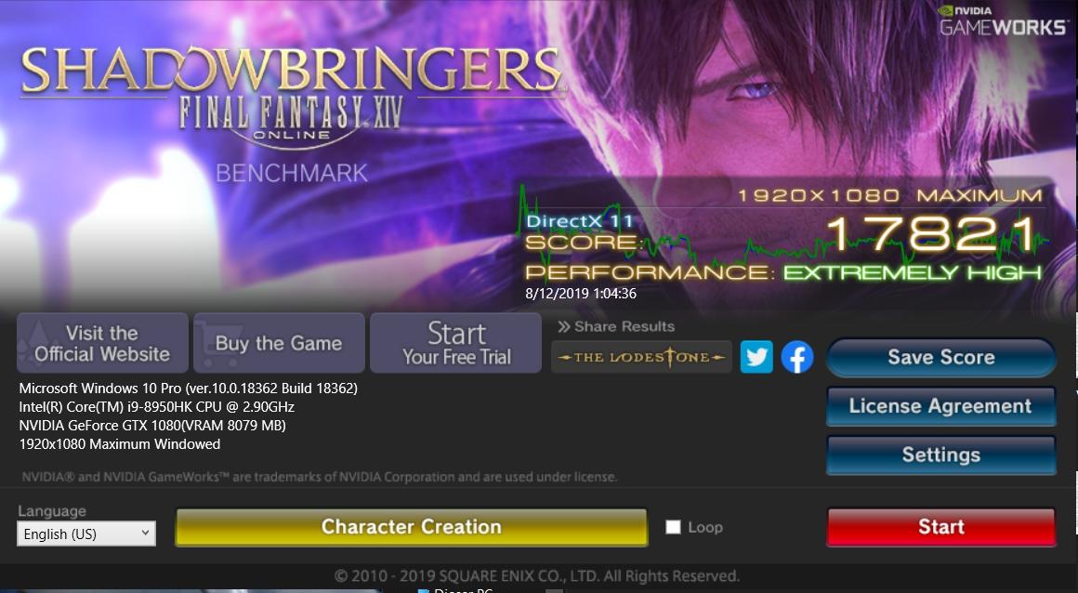Save the benchmark score
The height and width of the screenshot is (593, 1078).
[x=941, y=357]
